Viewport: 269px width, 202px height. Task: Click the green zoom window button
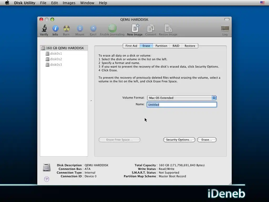(x=52, y=19)
